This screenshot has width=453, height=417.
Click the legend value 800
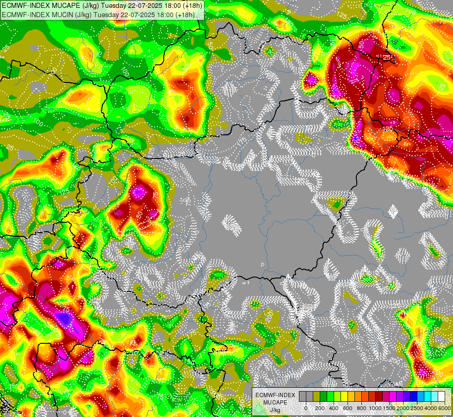(361, 408)
